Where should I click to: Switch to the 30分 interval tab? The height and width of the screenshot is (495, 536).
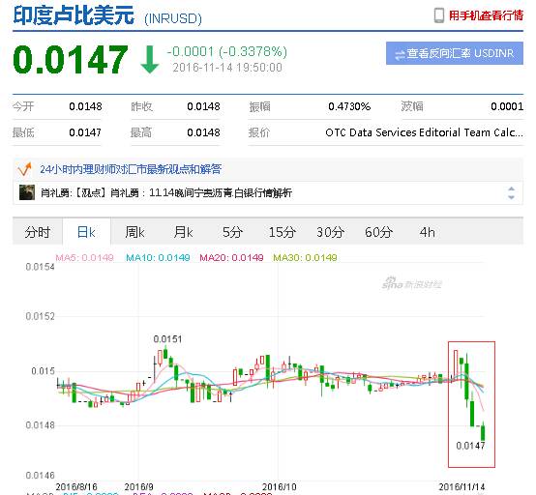click(330, 232)
